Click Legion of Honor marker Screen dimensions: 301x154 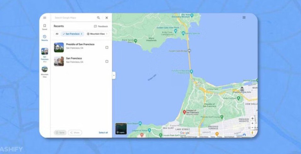point(149,130)
